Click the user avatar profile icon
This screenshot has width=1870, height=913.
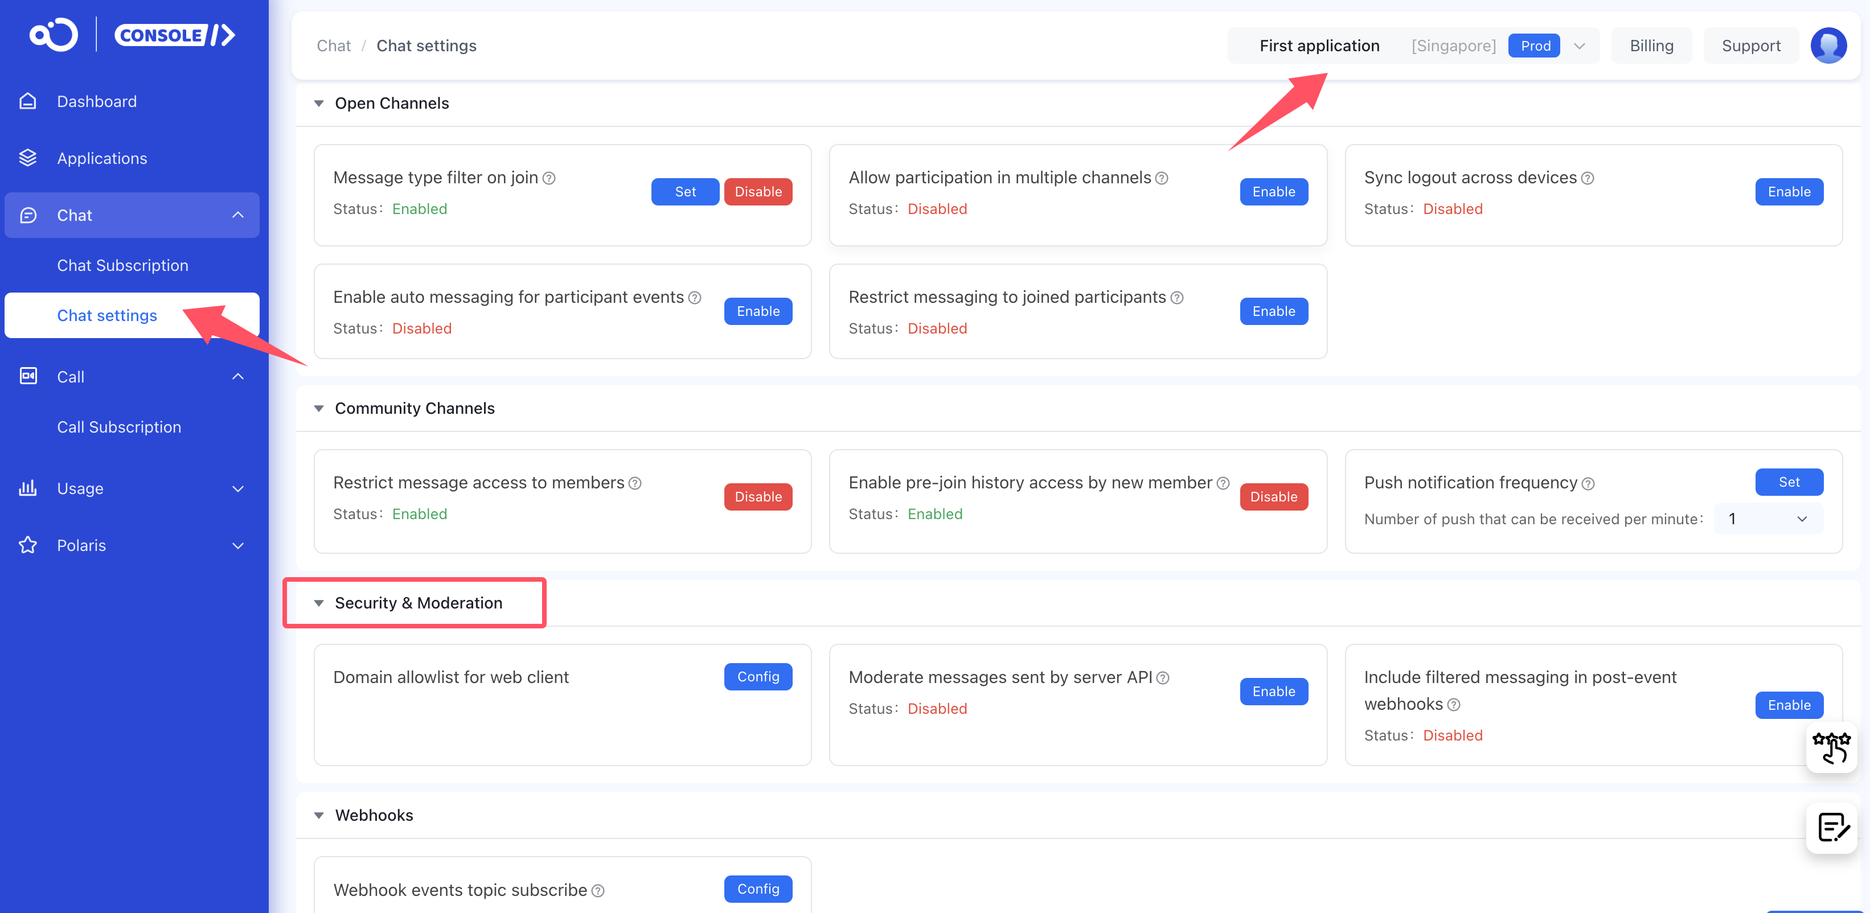[1828, 46]
